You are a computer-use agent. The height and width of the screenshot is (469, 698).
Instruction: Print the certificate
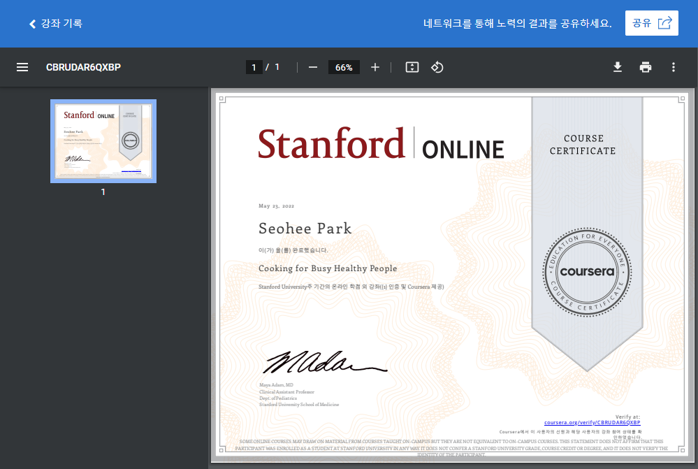tap(646, 67)
